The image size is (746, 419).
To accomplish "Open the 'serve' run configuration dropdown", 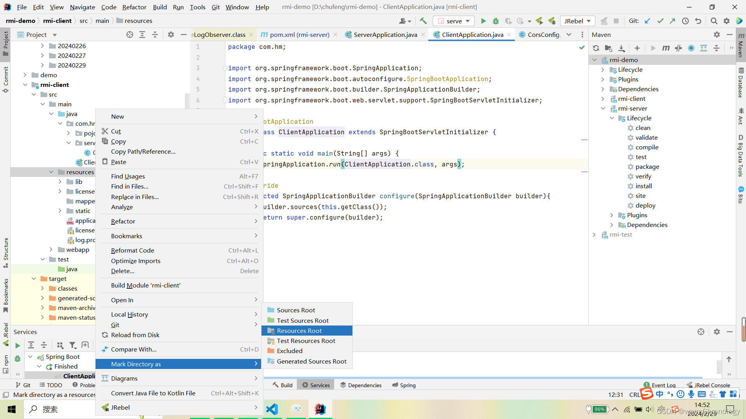I will tap(454, 21).
